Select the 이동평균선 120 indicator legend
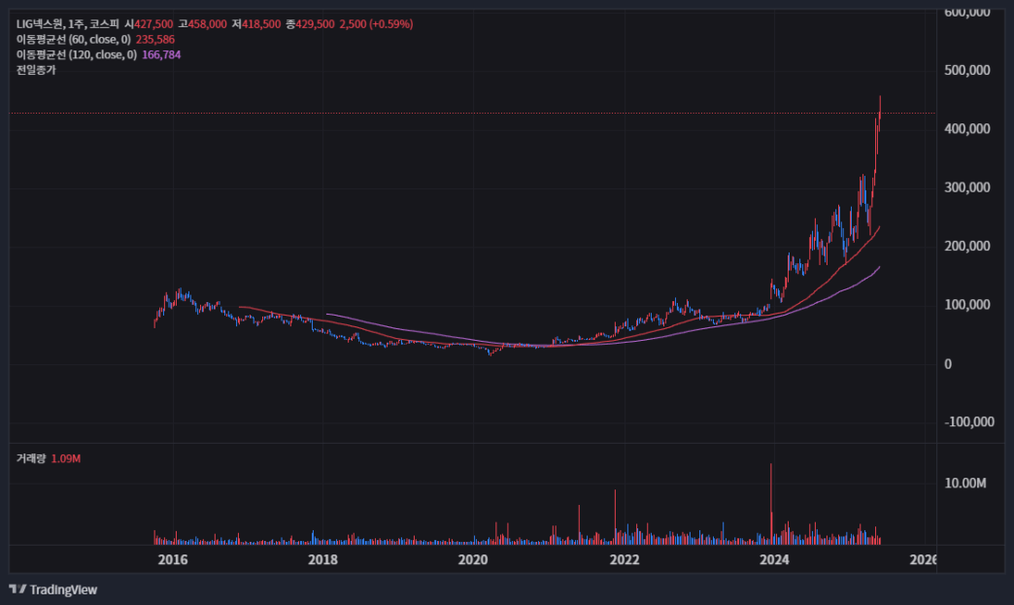Screen dimensions: 1014x605 [98, 55]
